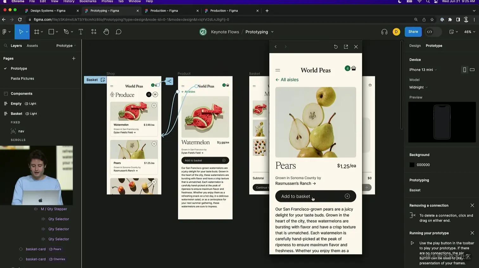Viewport: 479px width, 268px height.
Task: Open the 46% zoom dropdown
Action: point(469,32)
